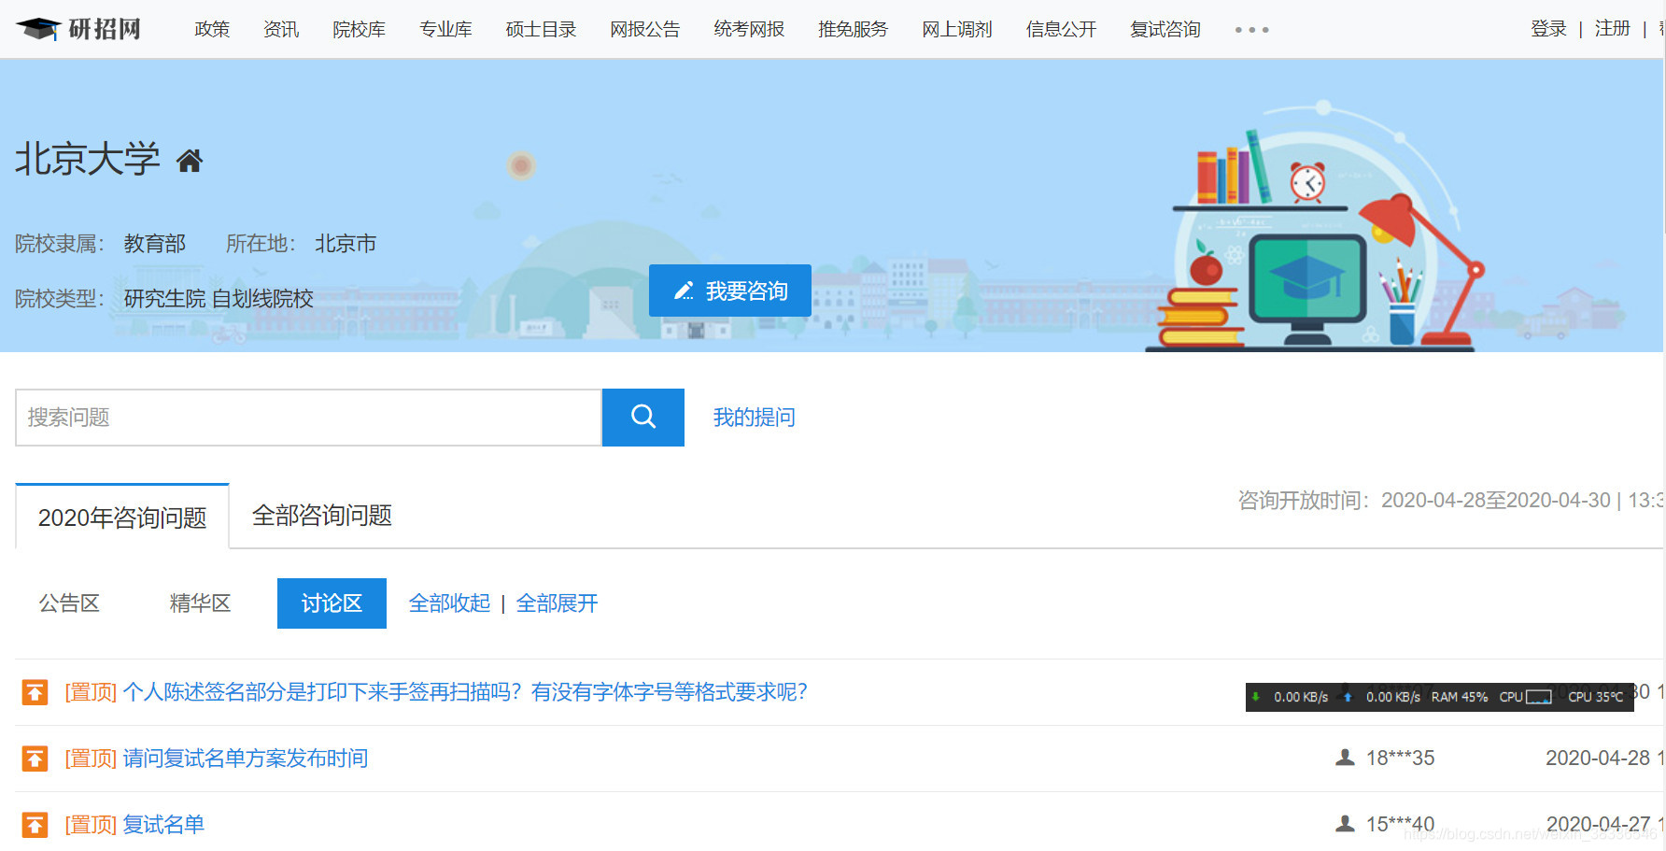This screenshot has height=851, width=1666.
Task: Open 网报公告 from the top nav
Action: tap(645, 29)
